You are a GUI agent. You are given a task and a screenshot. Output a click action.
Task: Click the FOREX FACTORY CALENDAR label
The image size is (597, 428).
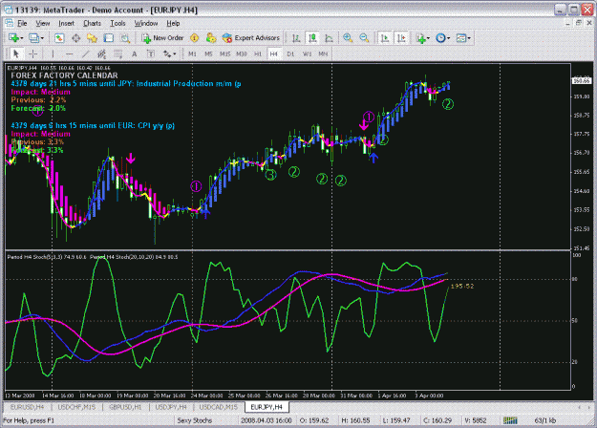click(64, 75)
